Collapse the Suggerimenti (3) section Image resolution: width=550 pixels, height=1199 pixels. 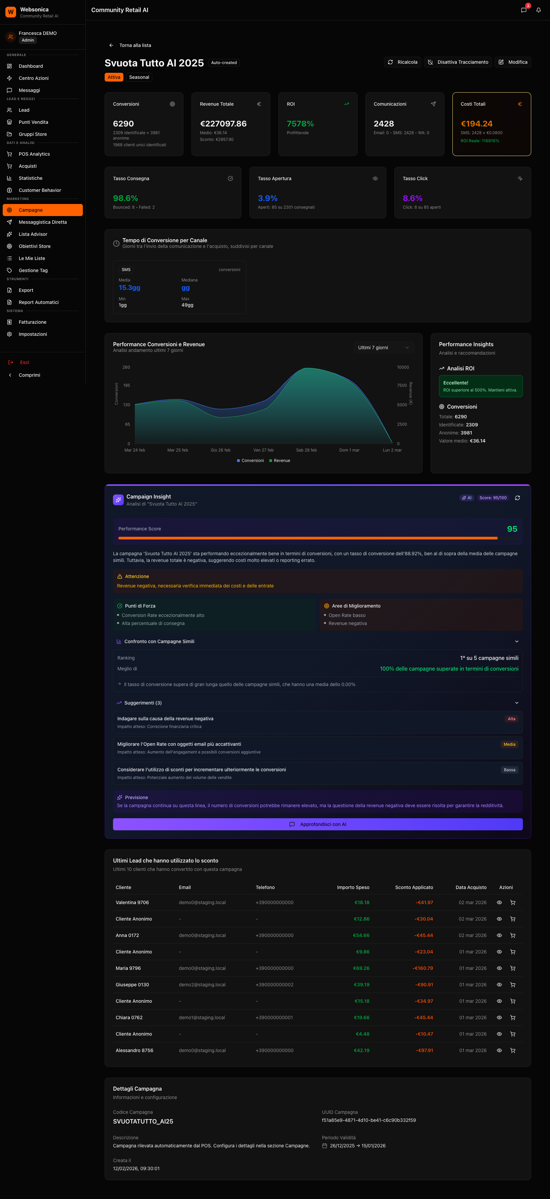516,703
